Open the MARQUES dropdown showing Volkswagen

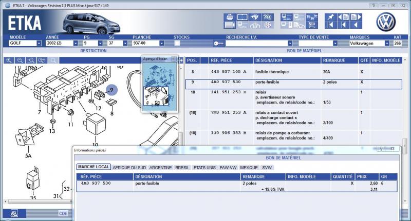[x=387, y=43]
